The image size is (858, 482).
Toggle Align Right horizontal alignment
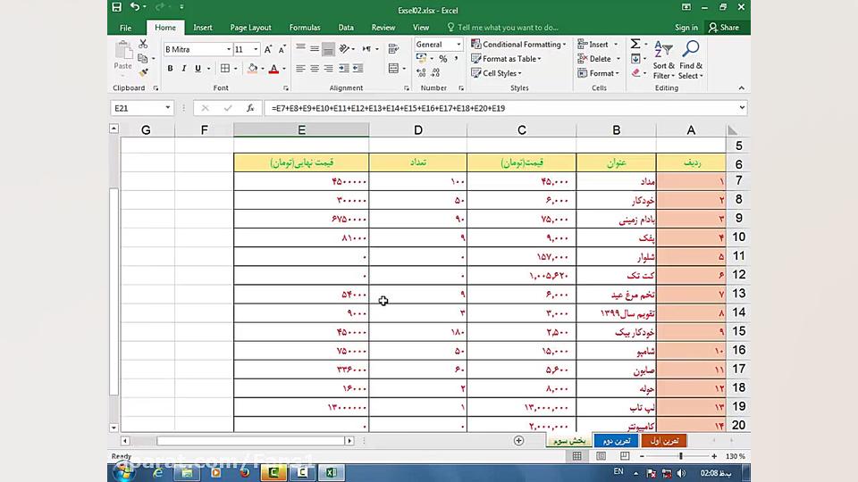coord(328,69)
